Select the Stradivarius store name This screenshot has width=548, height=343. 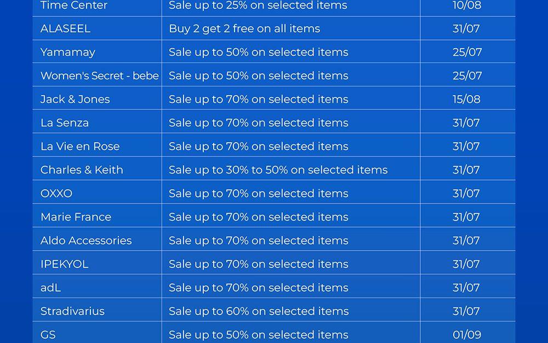pos(72,311)
